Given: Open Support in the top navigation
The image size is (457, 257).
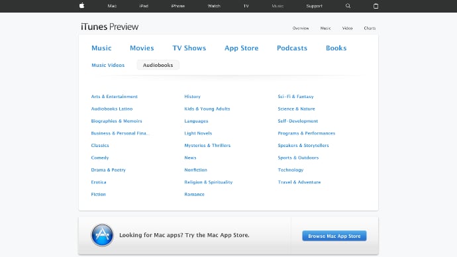Looking at the screenshot, I should [314, 6].
